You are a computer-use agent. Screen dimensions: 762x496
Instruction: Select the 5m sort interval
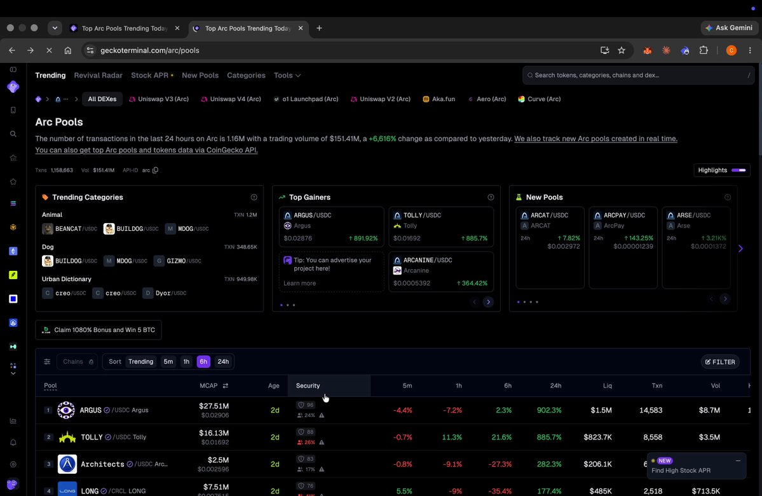tap(168, 362)
